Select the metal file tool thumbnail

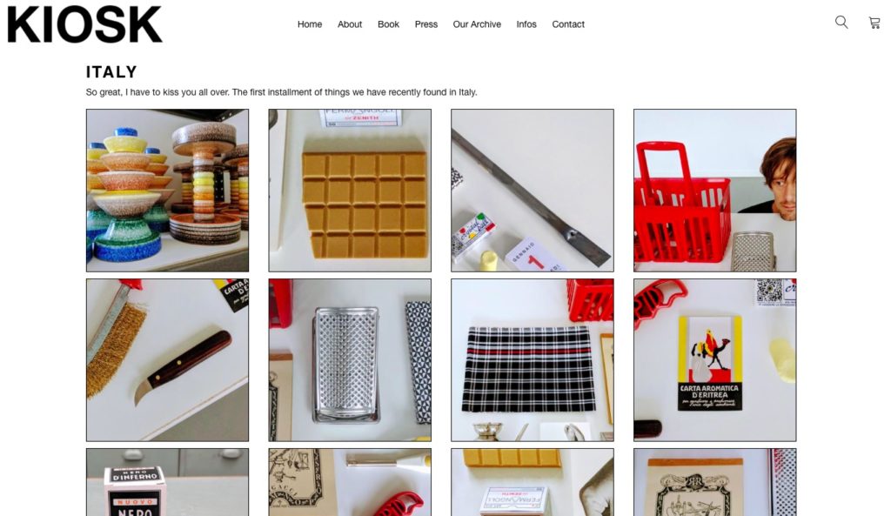pyautogui.click(x=533, y=191)
